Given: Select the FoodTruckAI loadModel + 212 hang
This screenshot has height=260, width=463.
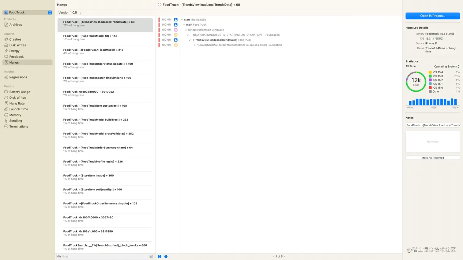Looking at the screenshot, I should click(x=105, y=51).
